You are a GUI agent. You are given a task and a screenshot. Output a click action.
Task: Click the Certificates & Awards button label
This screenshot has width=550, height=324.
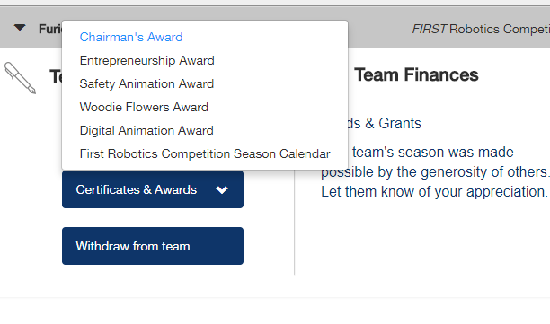tap(137, 189)
